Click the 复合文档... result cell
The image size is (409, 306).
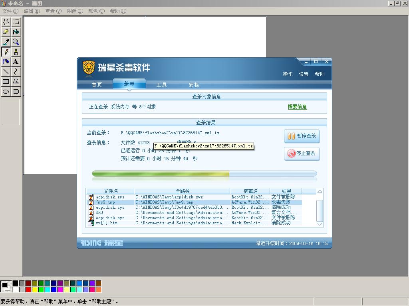(284, 213)
